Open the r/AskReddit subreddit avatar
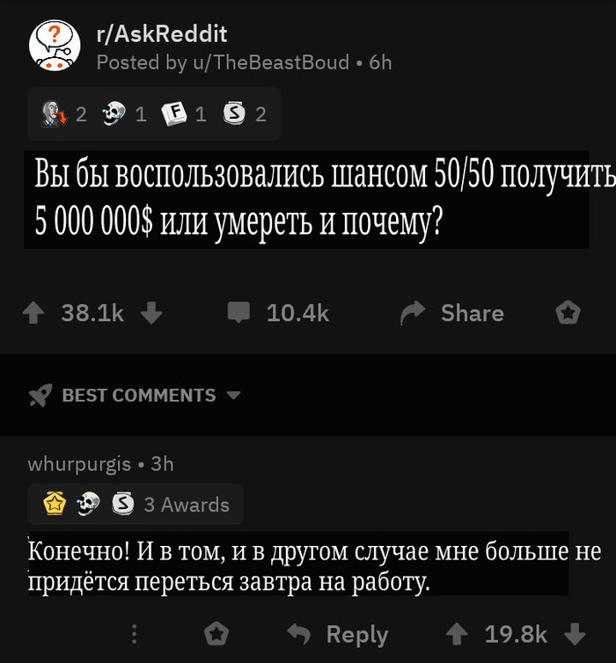The width and height of the screenshot is (616, 663). click(x=55, y=46)
